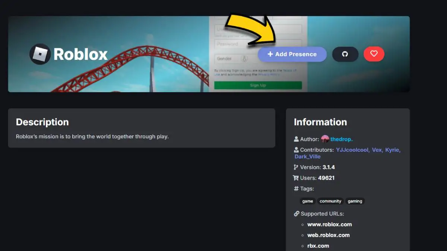Select the Vex contributor link
447x251 pixels.
pyautogui.click(x=377, y=150)
